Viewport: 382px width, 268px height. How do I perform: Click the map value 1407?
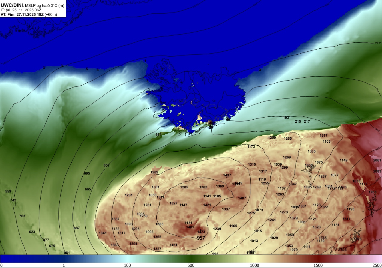point(242,198)
